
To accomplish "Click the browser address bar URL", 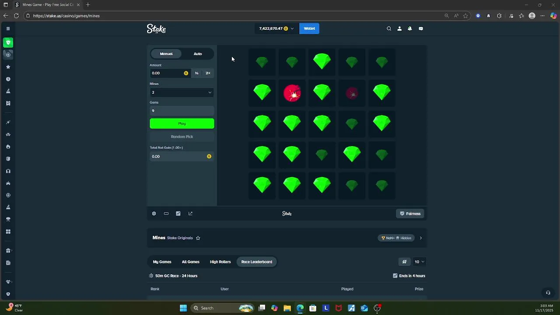I will pyautogui.click(x=66, y=16).
